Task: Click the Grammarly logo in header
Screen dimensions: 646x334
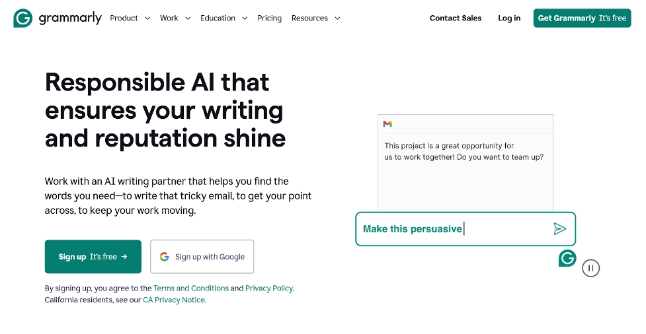Action: (x=58, y=18)
